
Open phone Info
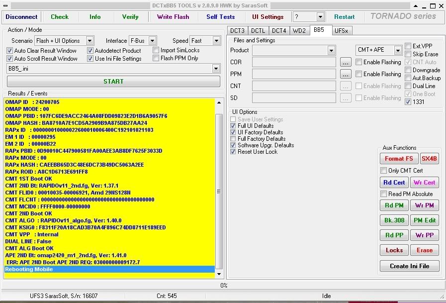point(94,17)
